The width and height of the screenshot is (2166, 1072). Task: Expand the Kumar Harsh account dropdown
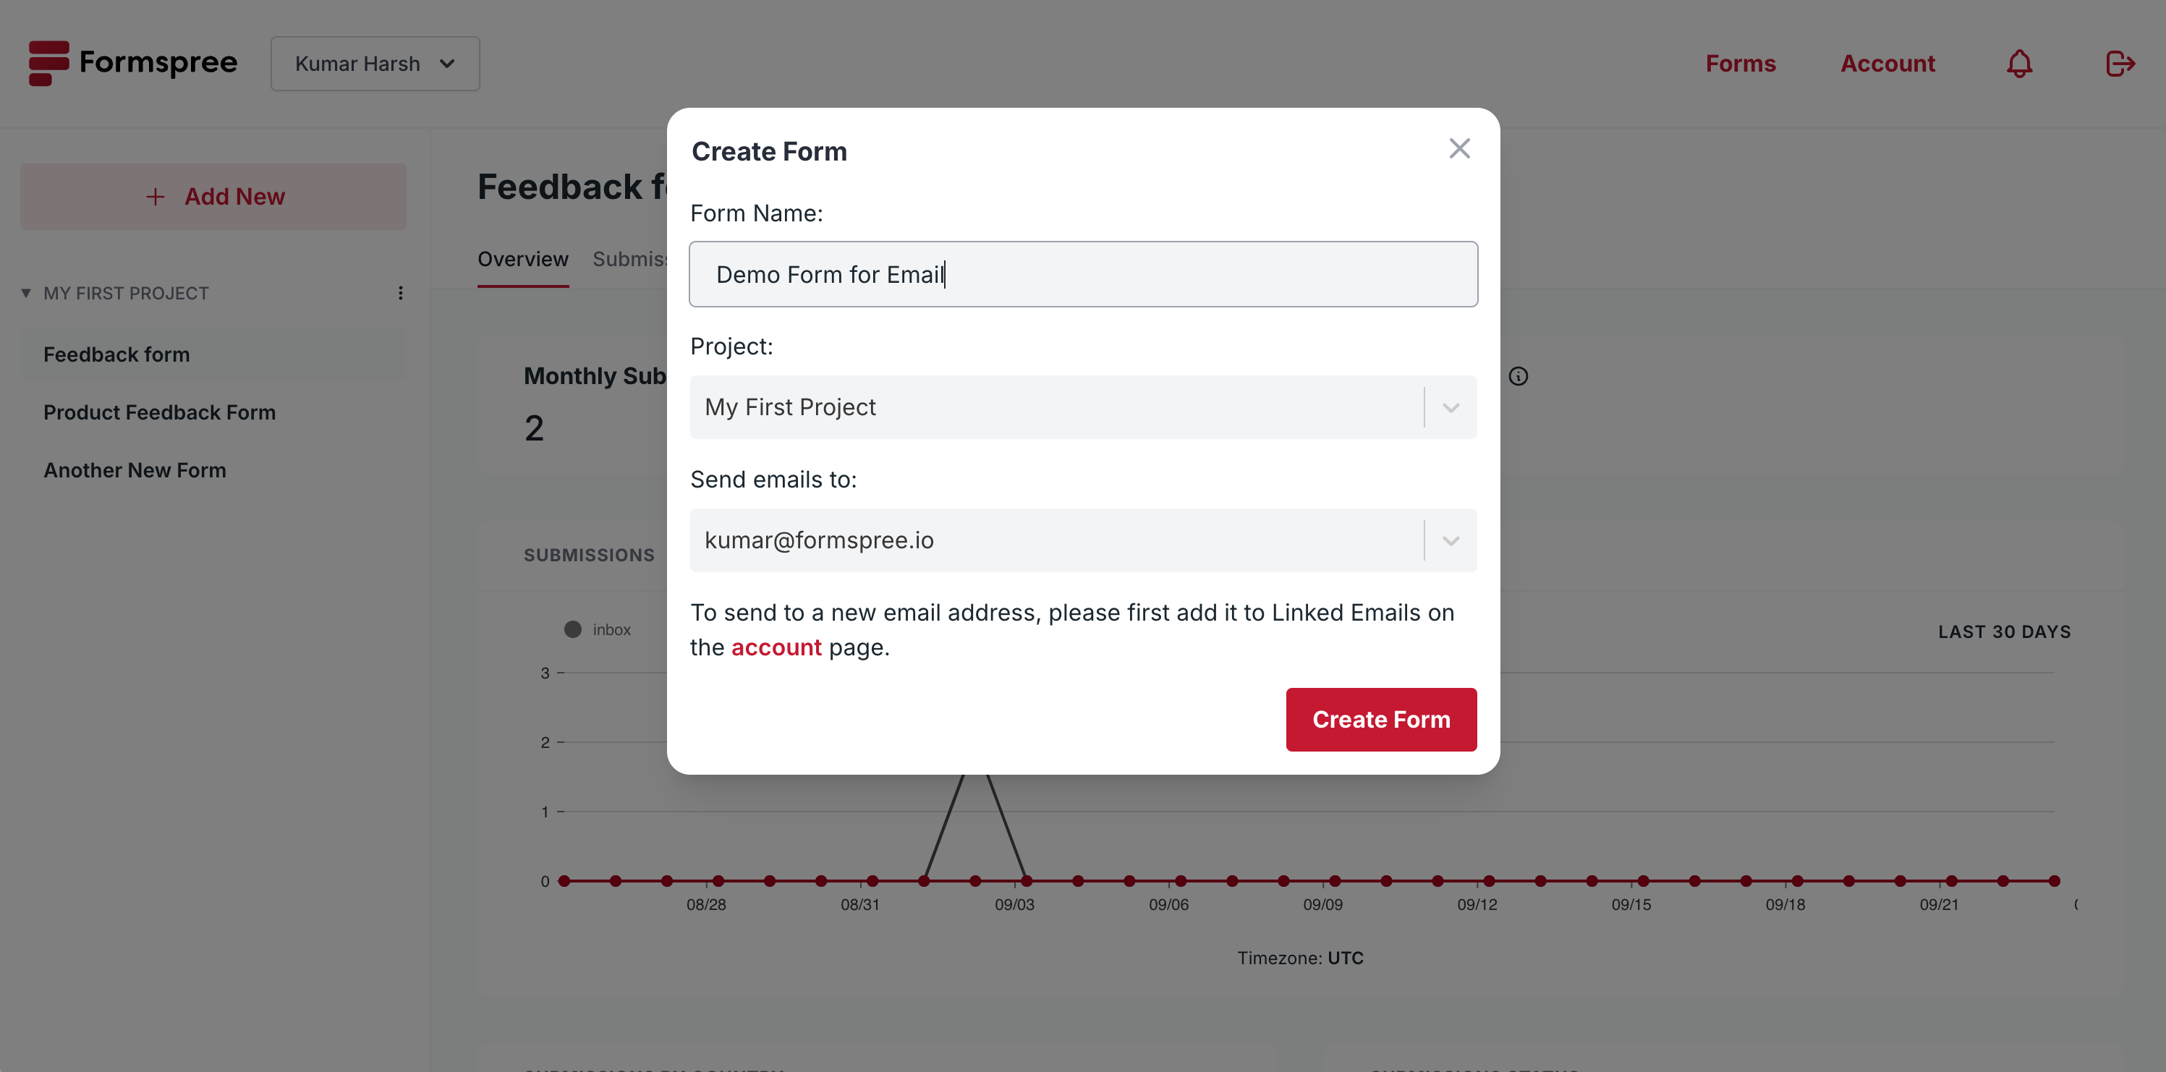[375, 62]
